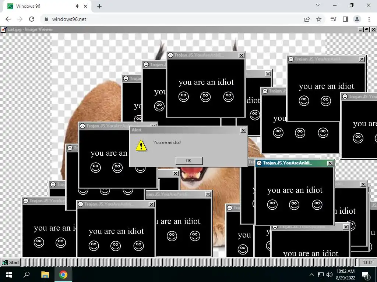Click first smiley in active Trojan window
This screenshot has width=377, height=282.
[272, 205]
